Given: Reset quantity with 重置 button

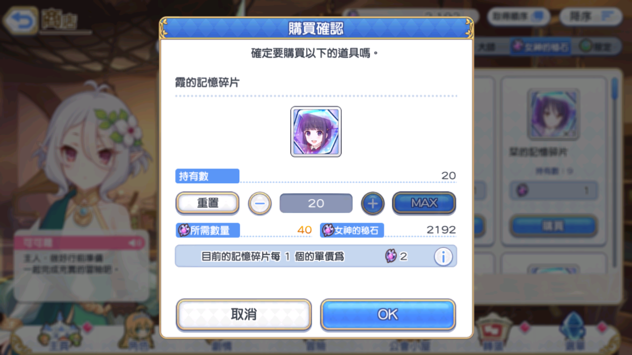Looking at the screenshot, I should point(207,203).
